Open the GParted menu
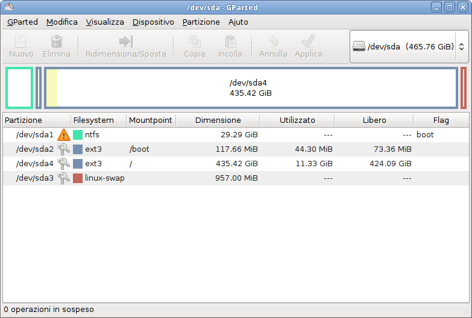 coord(22,22)
